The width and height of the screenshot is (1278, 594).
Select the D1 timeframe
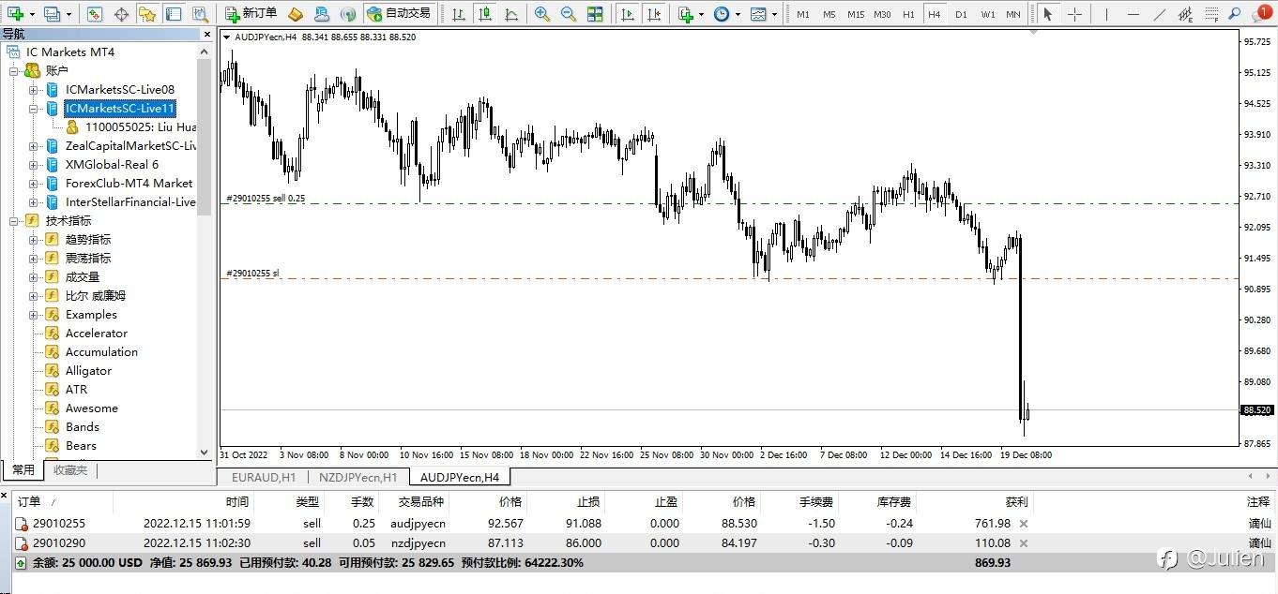click(x=961, y=14)
